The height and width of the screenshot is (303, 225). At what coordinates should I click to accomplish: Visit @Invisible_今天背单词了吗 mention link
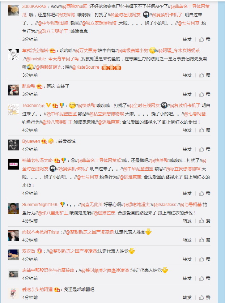point(52,59)
